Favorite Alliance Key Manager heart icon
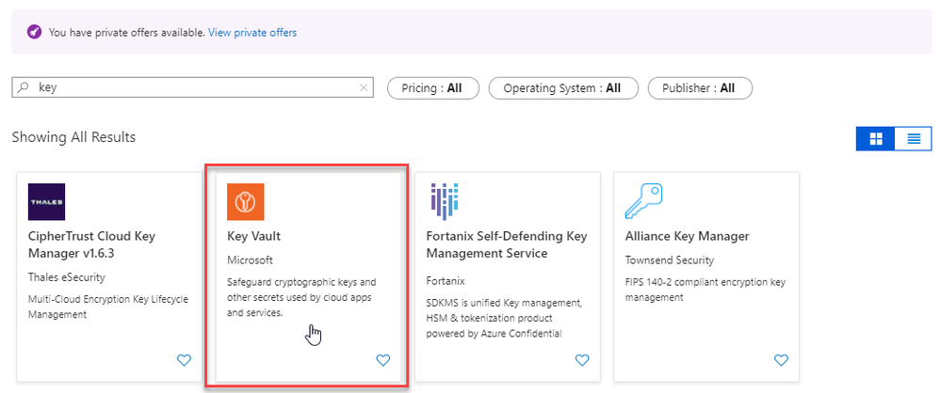 [781, 360]
